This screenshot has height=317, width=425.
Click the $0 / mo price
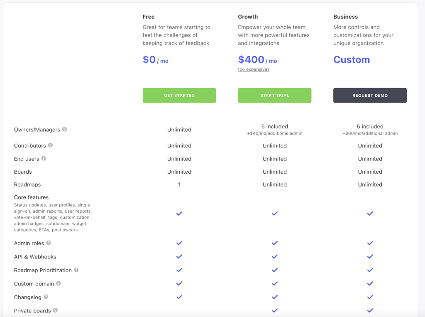click(x=156, y=60)
